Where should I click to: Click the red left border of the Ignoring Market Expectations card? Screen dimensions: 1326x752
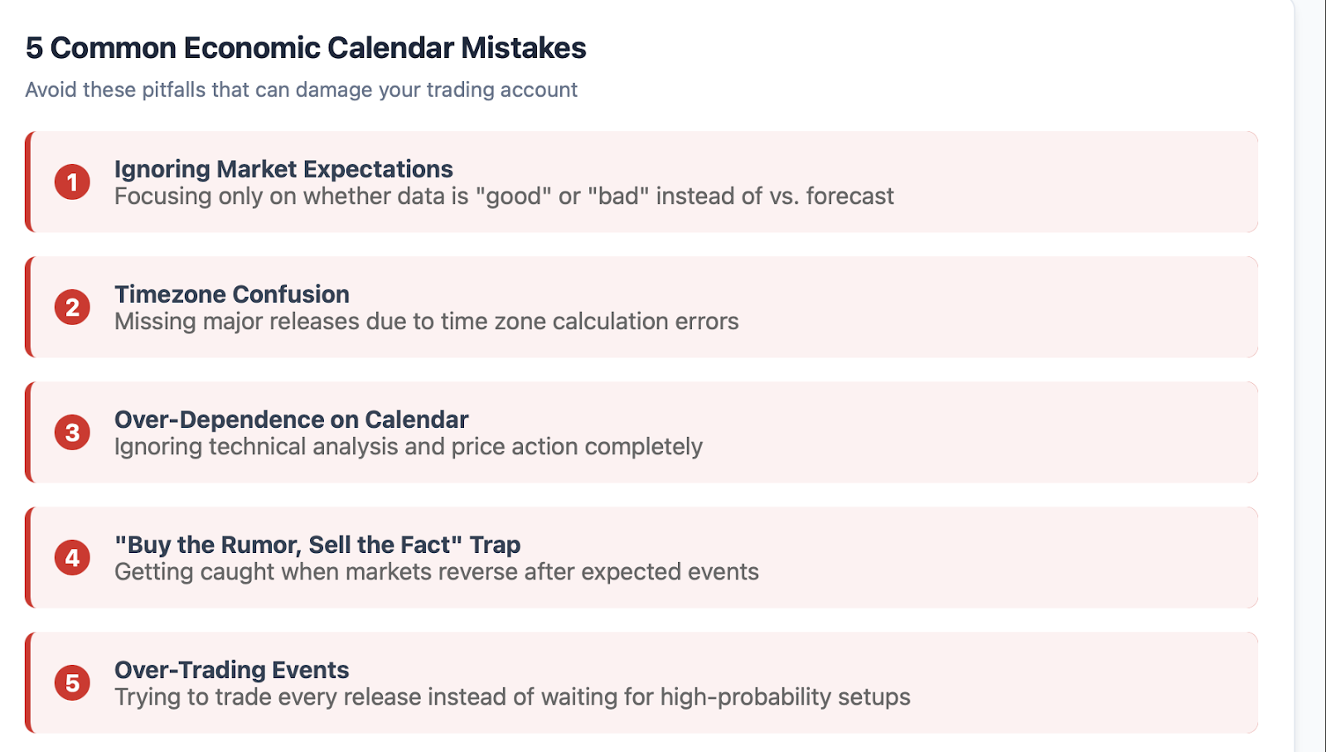point(28,182)
